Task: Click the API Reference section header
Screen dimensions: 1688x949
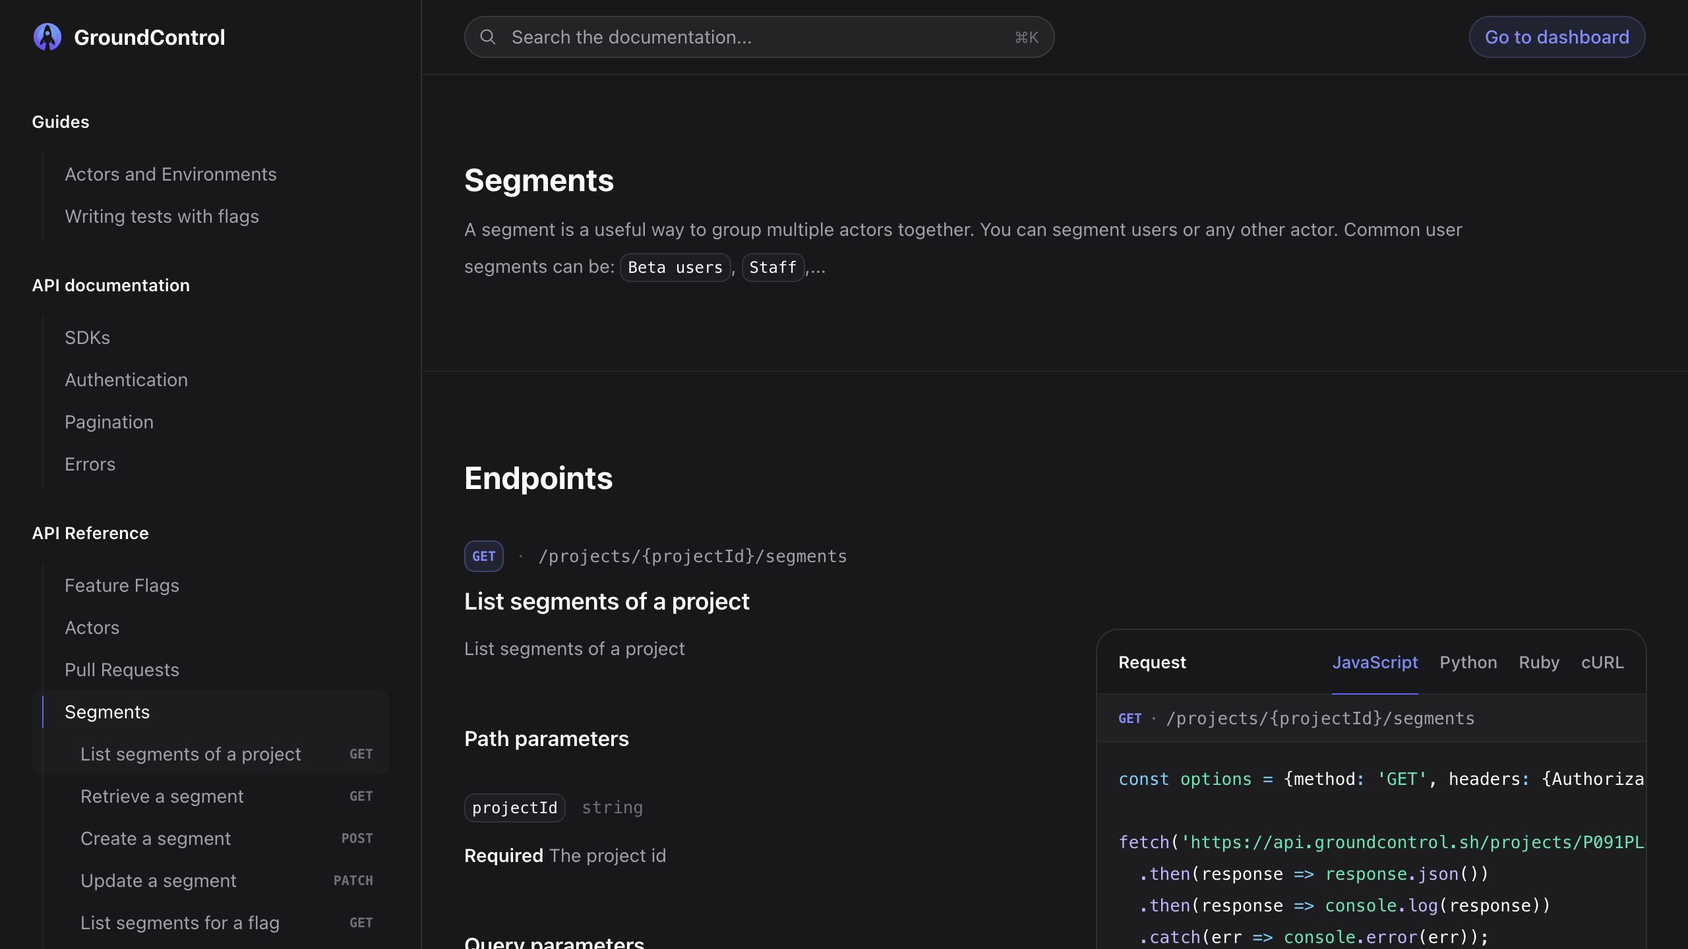Action: [90, 533]
